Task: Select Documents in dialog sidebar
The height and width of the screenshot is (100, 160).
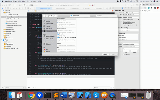Action: [x=49, y=29]
